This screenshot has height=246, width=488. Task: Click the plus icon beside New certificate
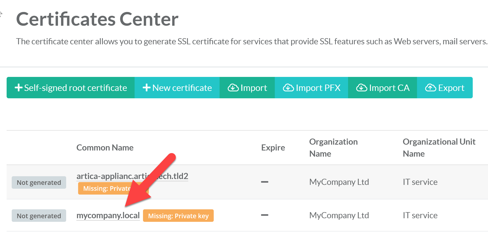147,88
